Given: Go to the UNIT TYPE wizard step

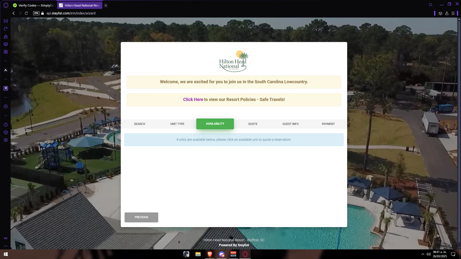Looking at the screenshot, I should [x=177, y=124].
